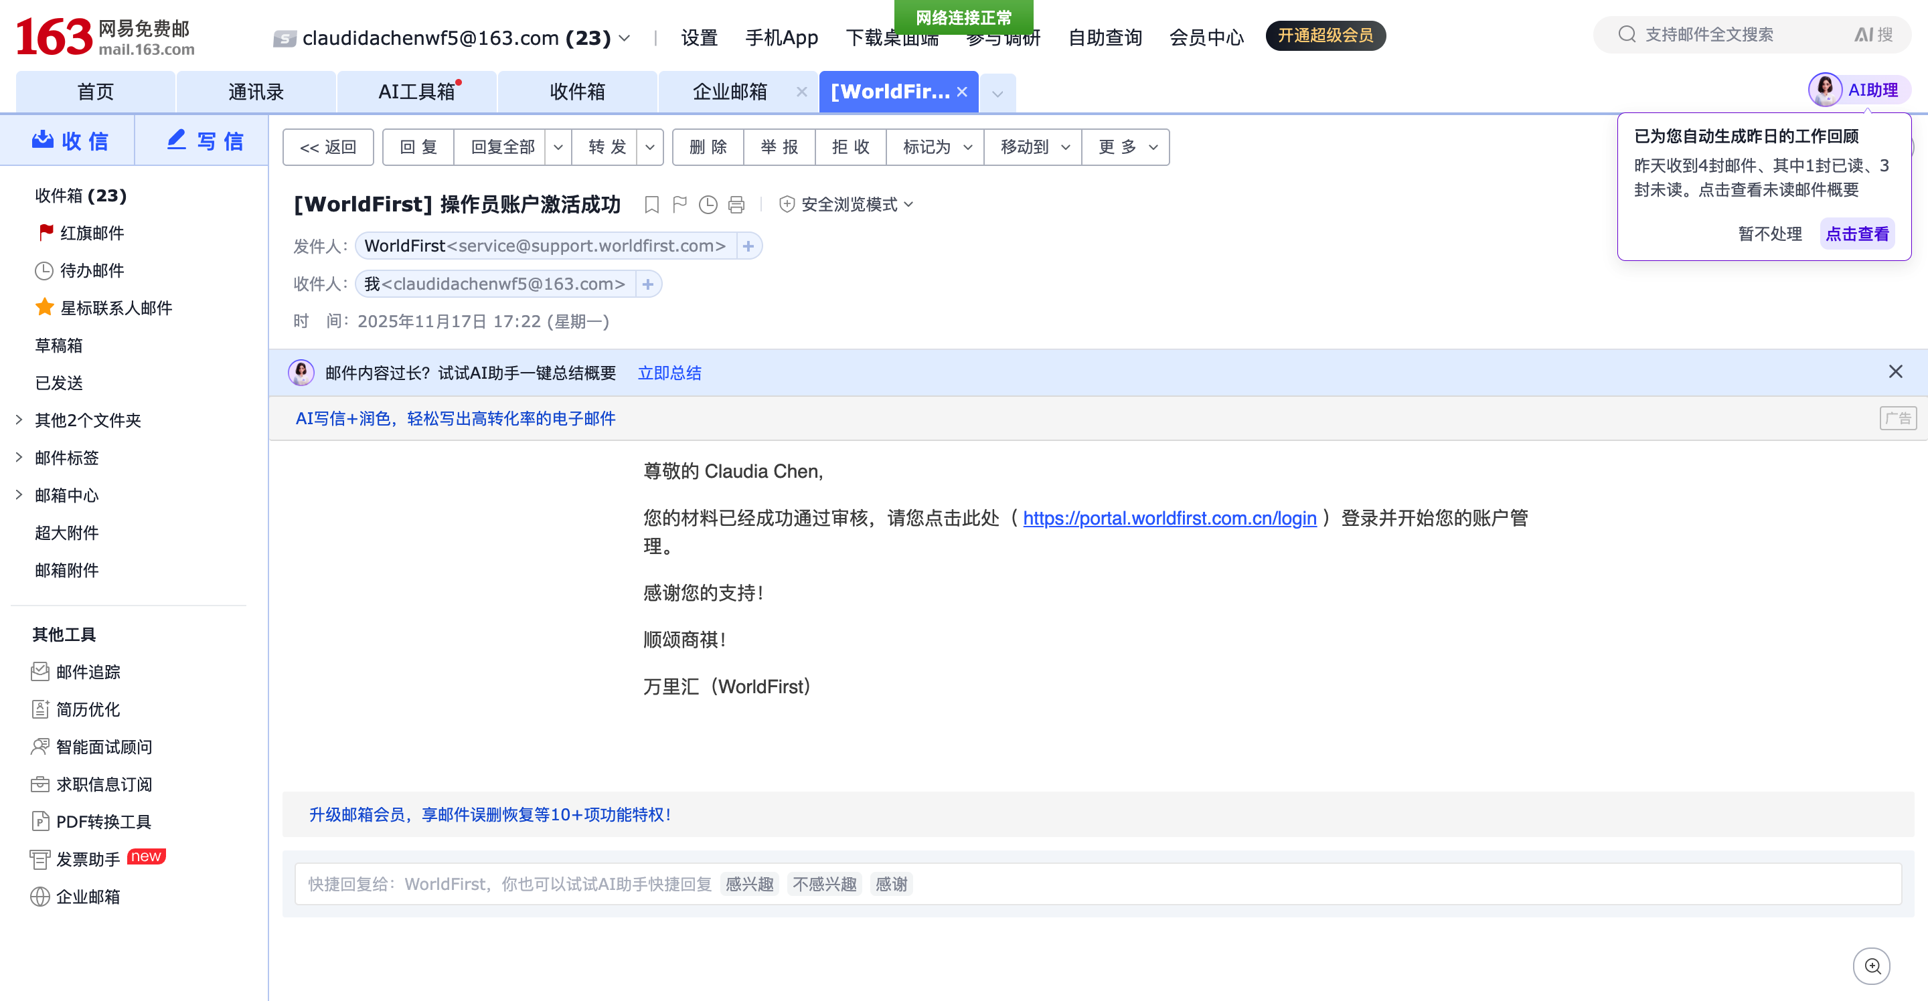Close the [WorldFir... email tab
The height and width of the screenshot is (1001, 1928).
point(963,91)
